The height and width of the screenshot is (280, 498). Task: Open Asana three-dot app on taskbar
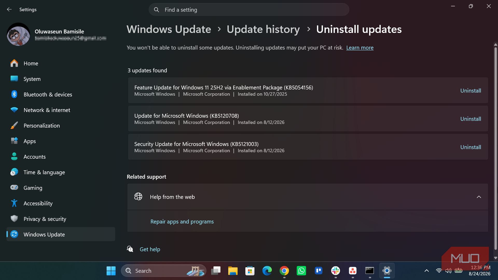[x=353, y=271]
